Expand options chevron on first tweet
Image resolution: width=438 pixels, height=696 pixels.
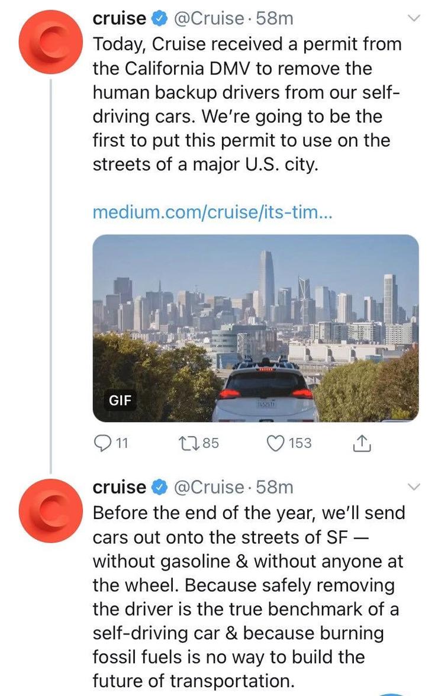(x=413, y=18)
